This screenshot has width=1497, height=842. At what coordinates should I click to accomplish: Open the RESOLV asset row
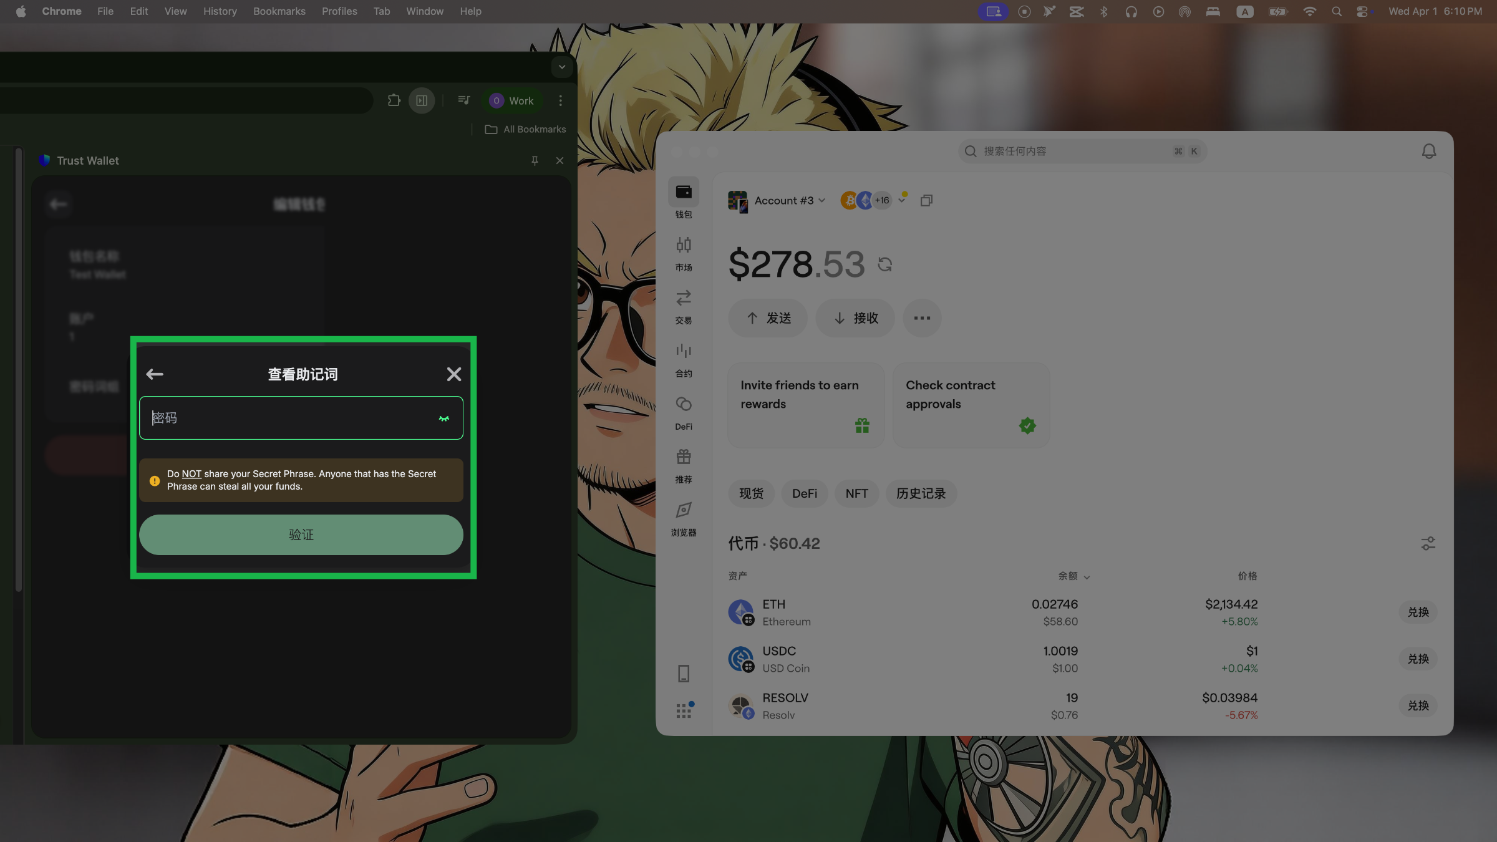pos(1082,706)
